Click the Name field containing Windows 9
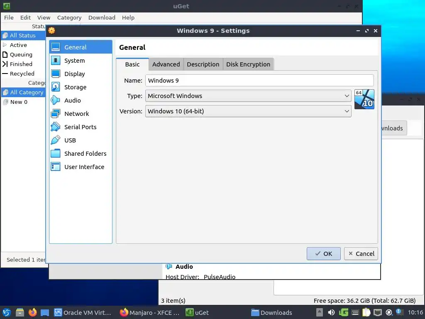Image resolution: width=425 pixels, height=319 pixels. (x=259, y=81)
